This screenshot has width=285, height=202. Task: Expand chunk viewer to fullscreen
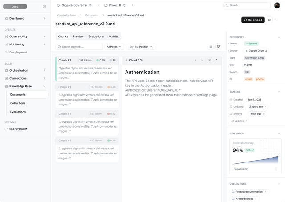pos(216,60)
